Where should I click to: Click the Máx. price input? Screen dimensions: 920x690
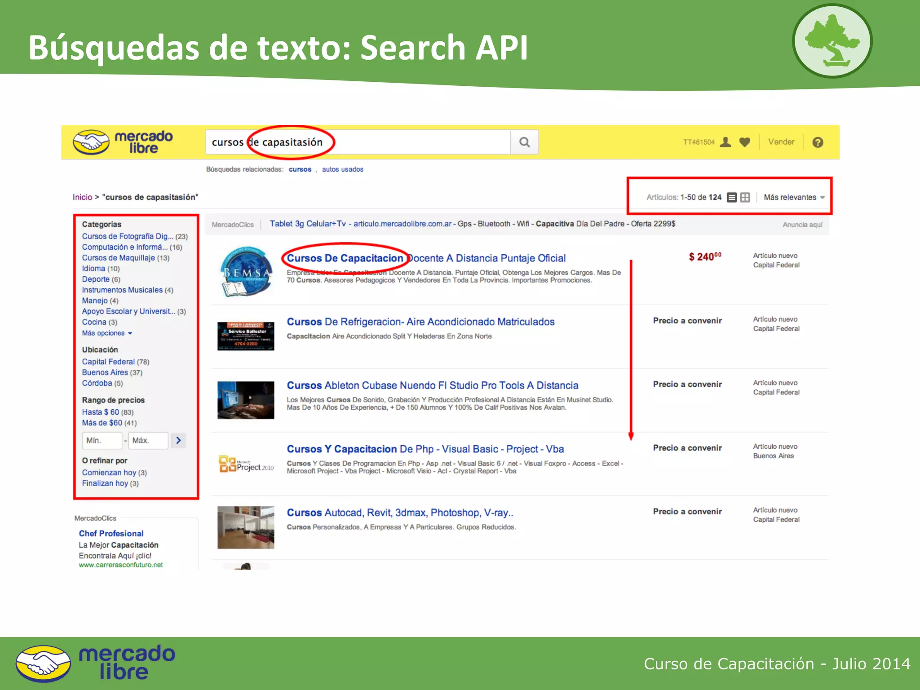click(148, 440)
